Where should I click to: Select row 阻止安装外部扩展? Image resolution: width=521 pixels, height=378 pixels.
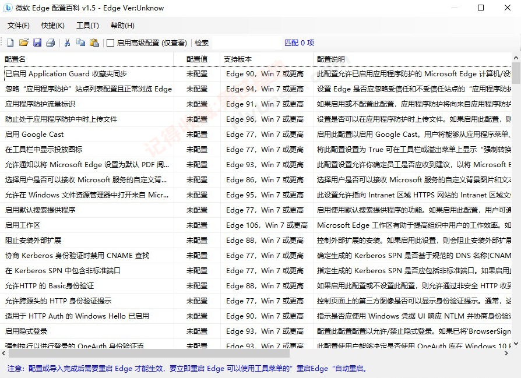point(255,241)
